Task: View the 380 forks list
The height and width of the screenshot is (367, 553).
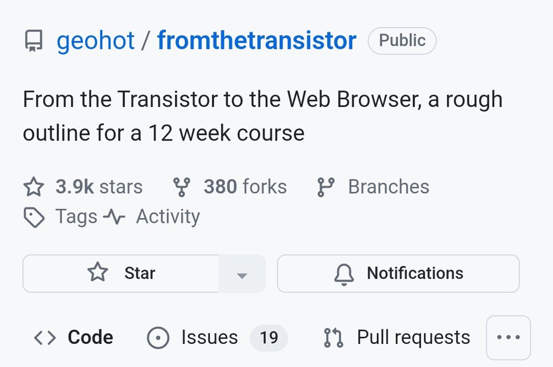Action: [230, 187]
